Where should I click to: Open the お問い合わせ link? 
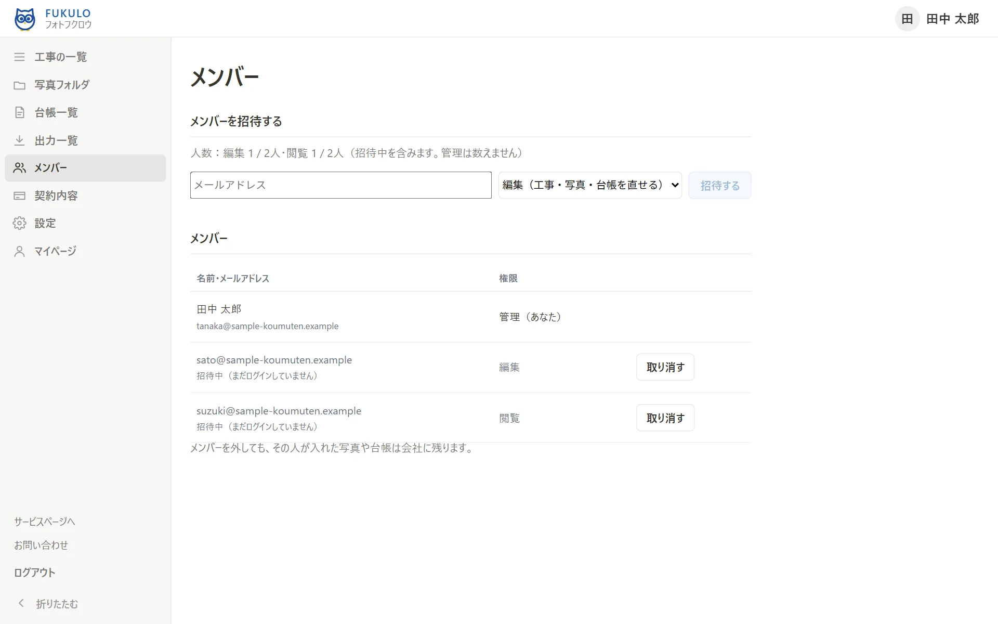(41, 545)
